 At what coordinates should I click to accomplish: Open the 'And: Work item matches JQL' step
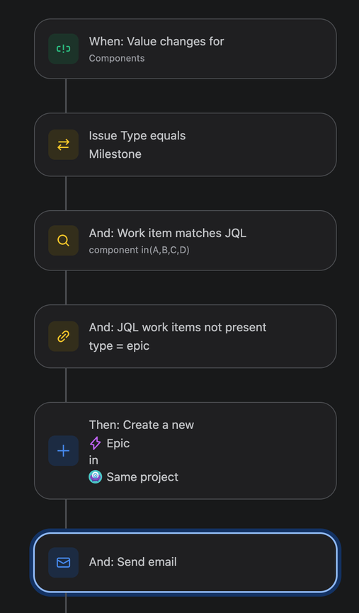point(186,241)
